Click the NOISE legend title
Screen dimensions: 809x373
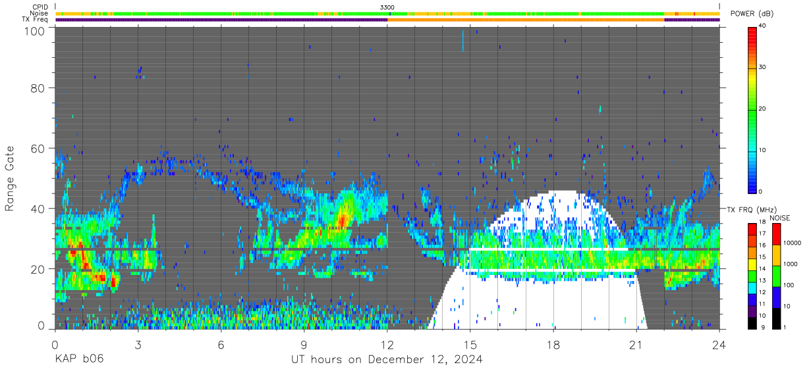tap(781, 218)
